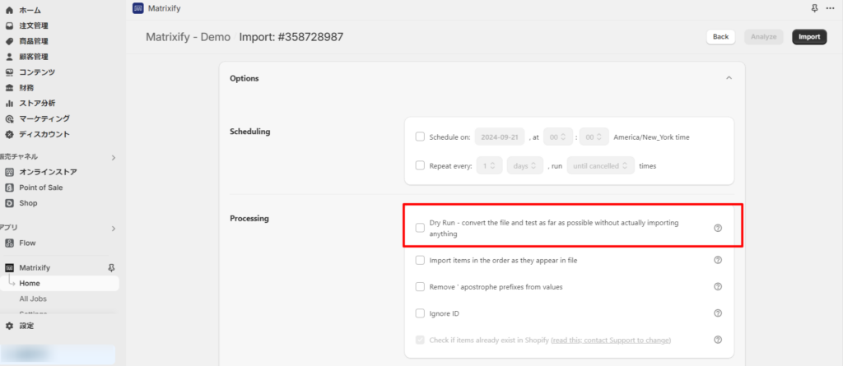The image size is (843, 366).
Task: Click the Matrixify logo in top bar
Action: [137, 7]
